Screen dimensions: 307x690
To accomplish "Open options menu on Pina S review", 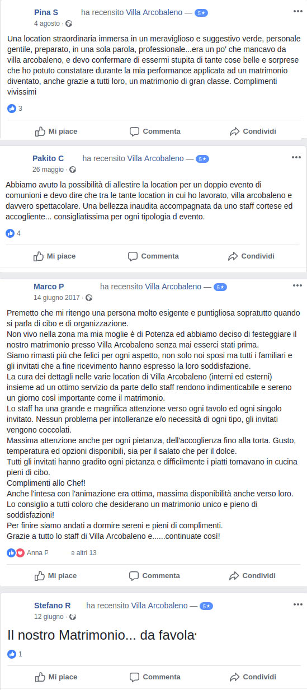I will click(x=298, y=10).
